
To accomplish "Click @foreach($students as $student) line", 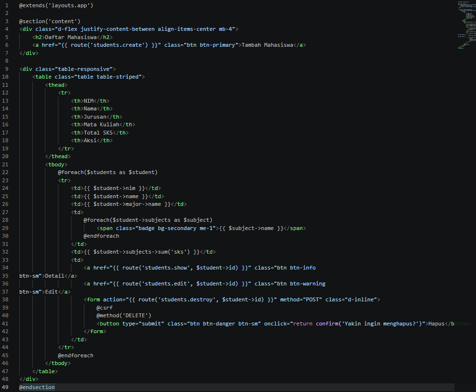I will click(108, 172).
